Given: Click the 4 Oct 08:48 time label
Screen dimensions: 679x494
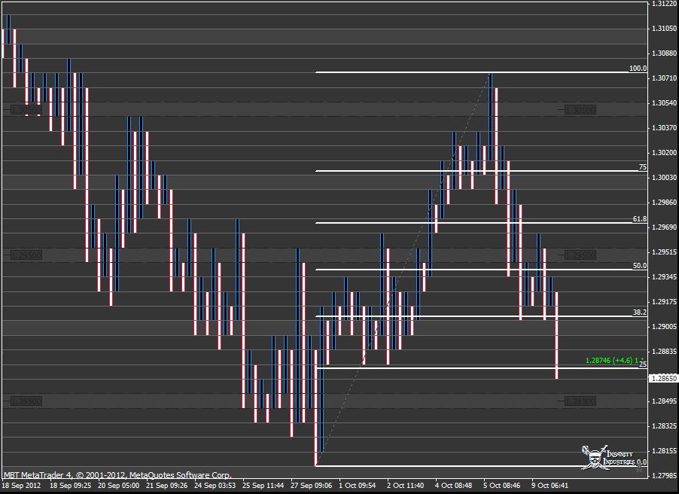Looking at the screenshot, I should point(453,485).
